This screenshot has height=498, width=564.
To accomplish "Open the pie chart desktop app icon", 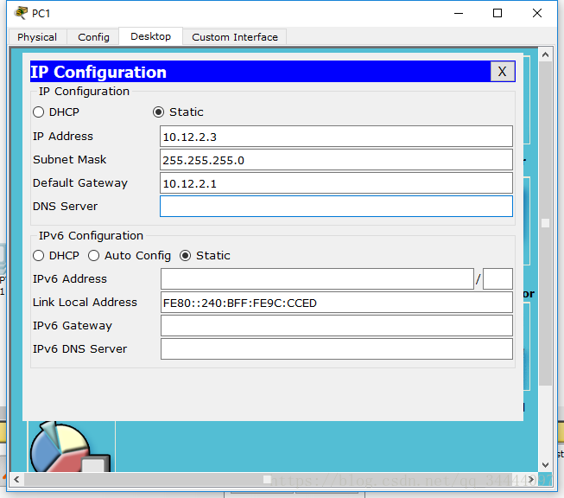I will 71,446.
